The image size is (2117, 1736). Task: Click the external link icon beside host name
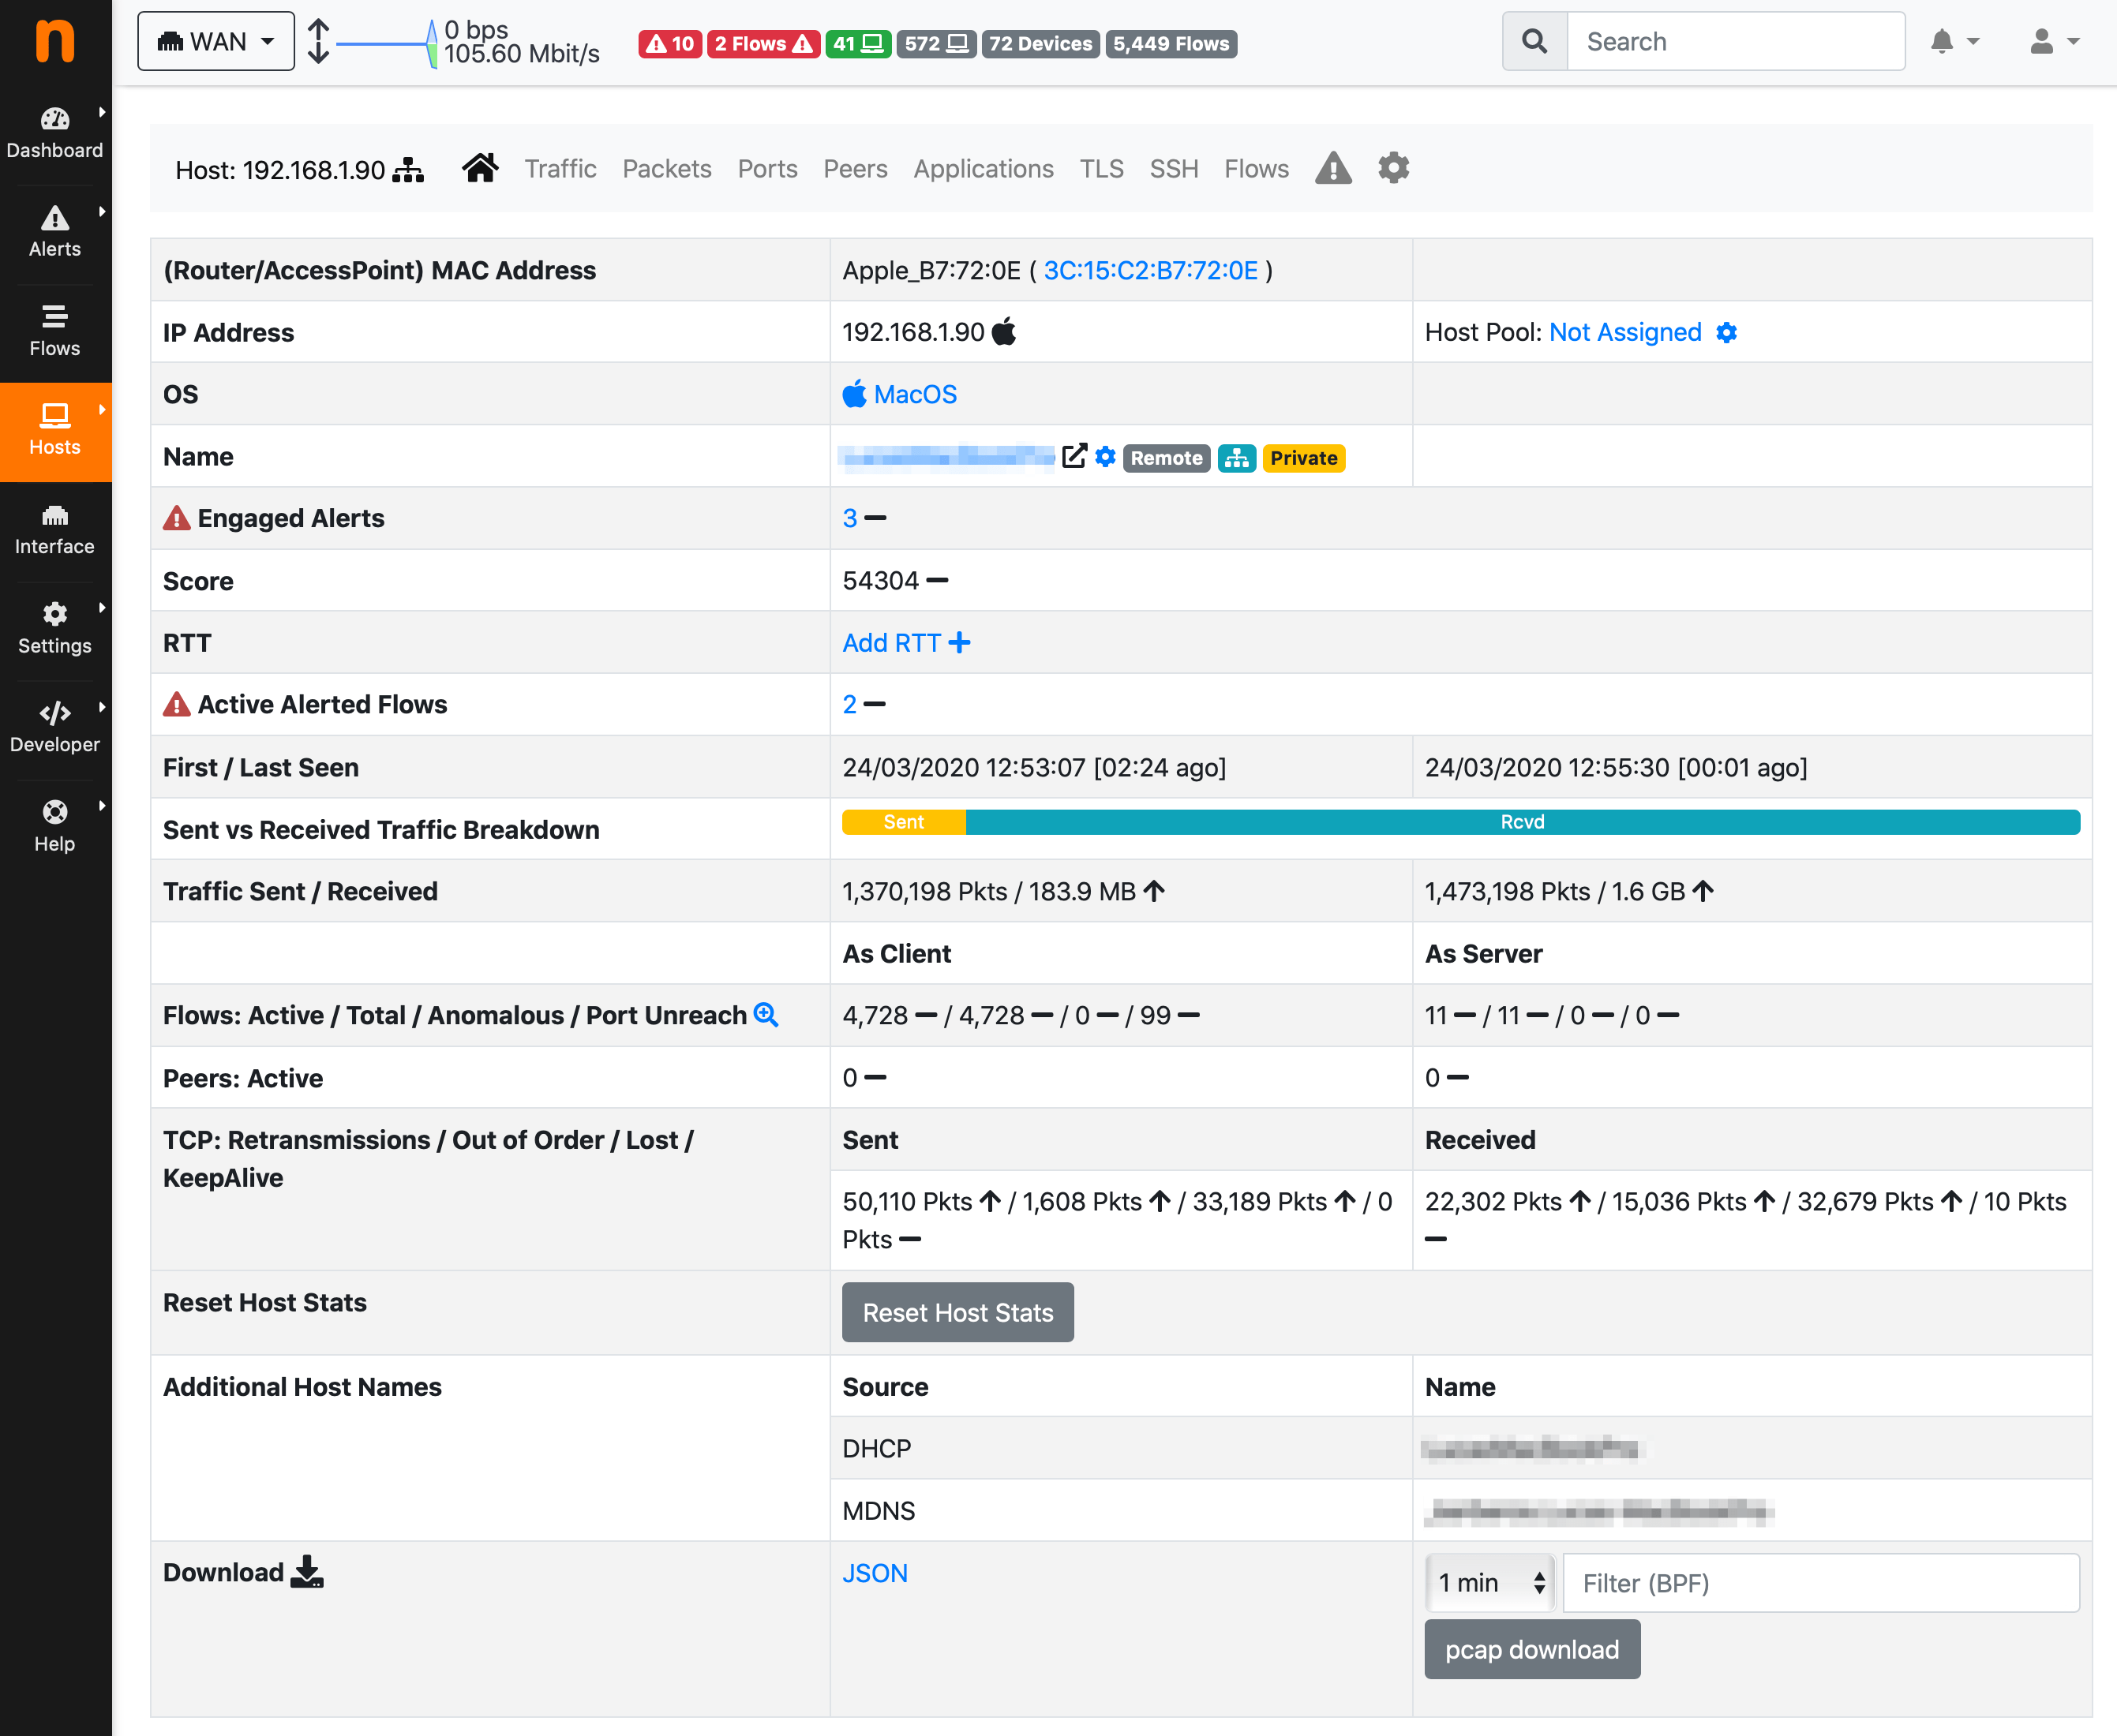point(1073,457)
